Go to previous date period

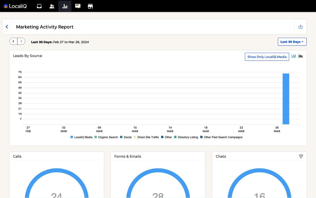(x=13, y=42)
